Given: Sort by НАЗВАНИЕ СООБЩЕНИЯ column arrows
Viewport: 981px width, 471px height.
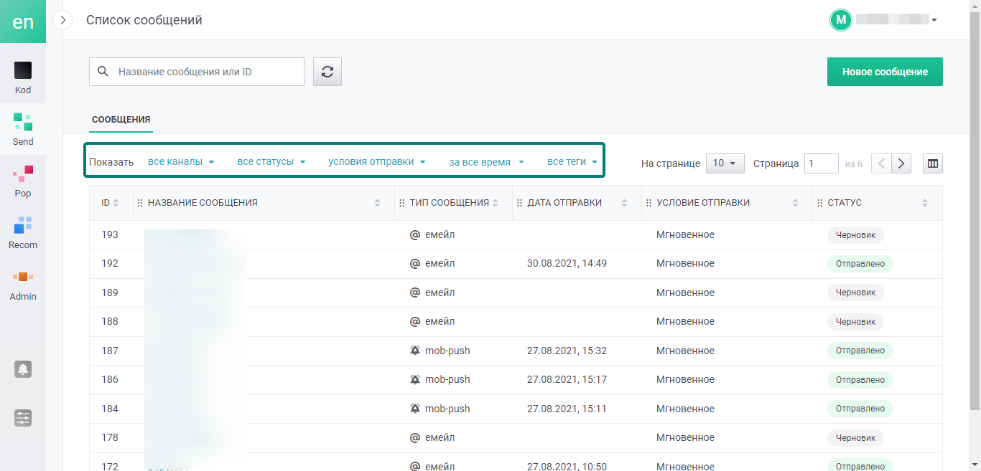Looking at the screenshot, I should pyautogui.click(x=378, y=204).
